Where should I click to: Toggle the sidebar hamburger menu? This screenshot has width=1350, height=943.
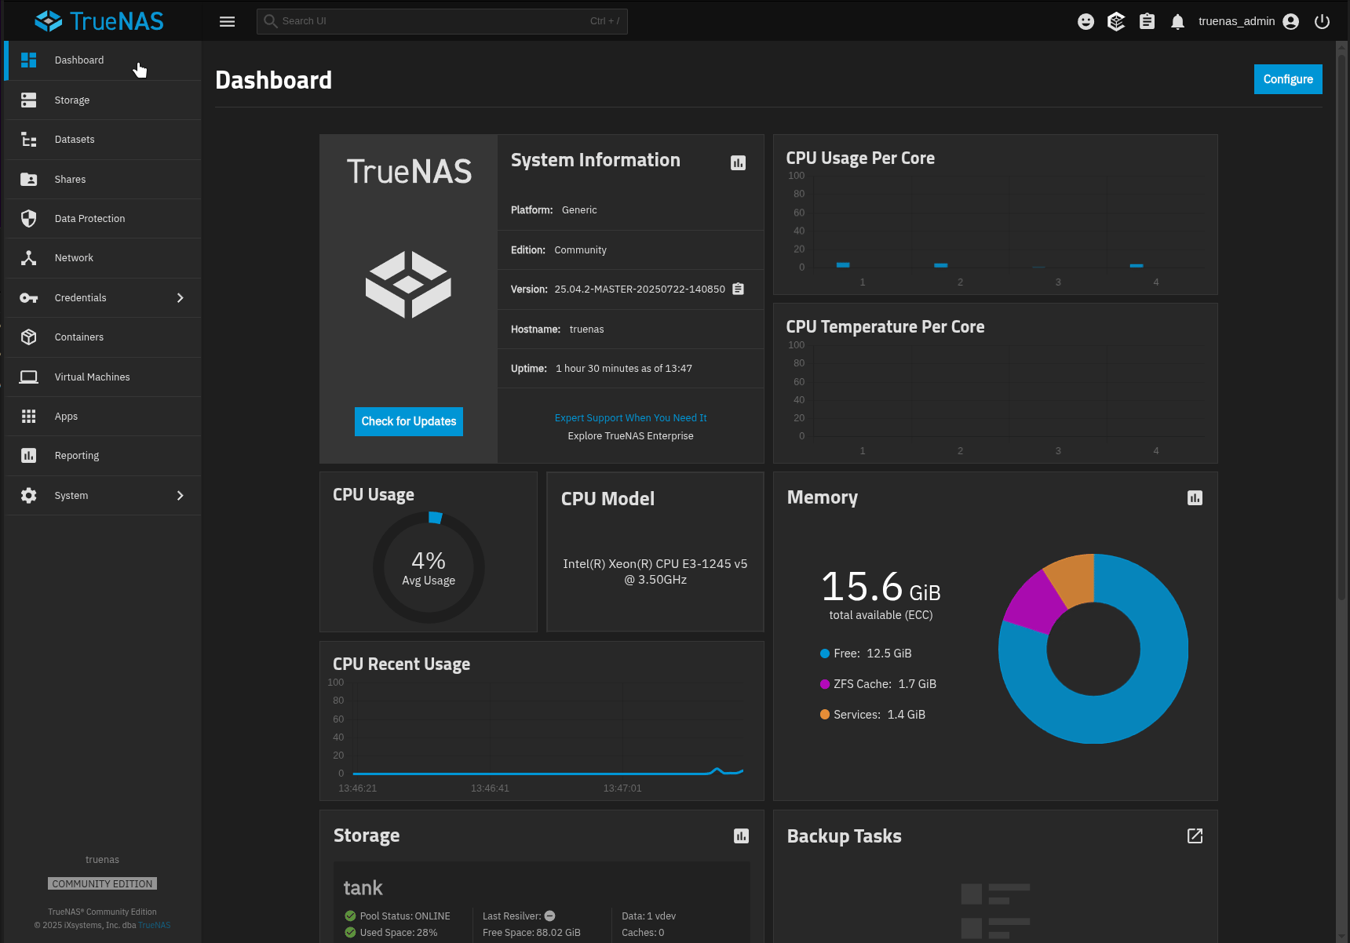coord(227,21)
